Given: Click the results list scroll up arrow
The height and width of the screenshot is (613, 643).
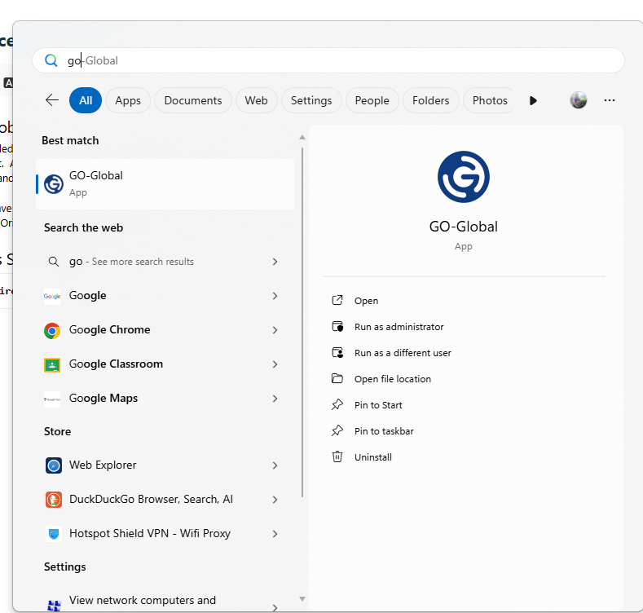Looking at the screenshot, I should pos(302,138).
